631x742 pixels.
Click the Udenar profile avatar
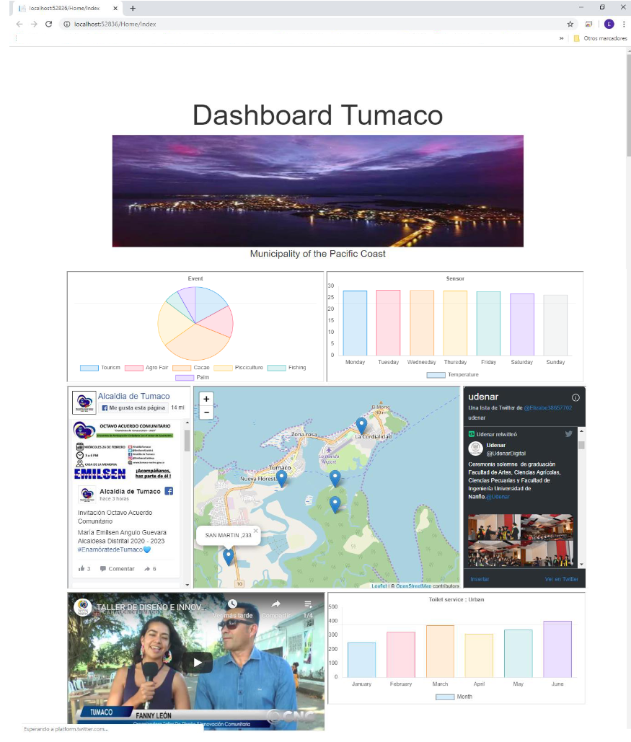[475, 448]
